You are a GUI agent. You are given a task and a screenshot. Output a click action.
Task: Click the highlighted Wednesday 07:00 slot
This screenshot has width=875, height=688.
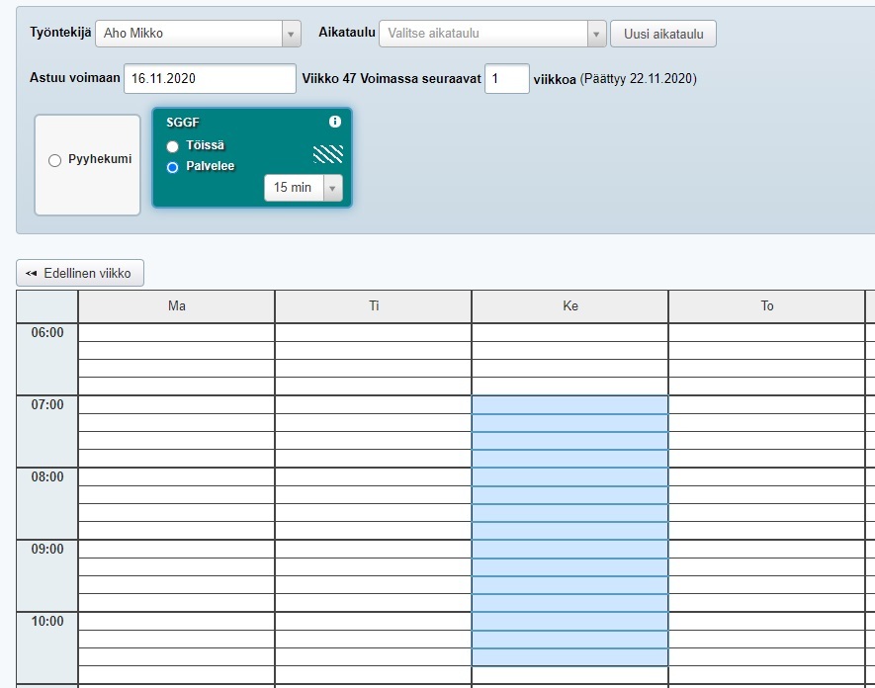570,405
